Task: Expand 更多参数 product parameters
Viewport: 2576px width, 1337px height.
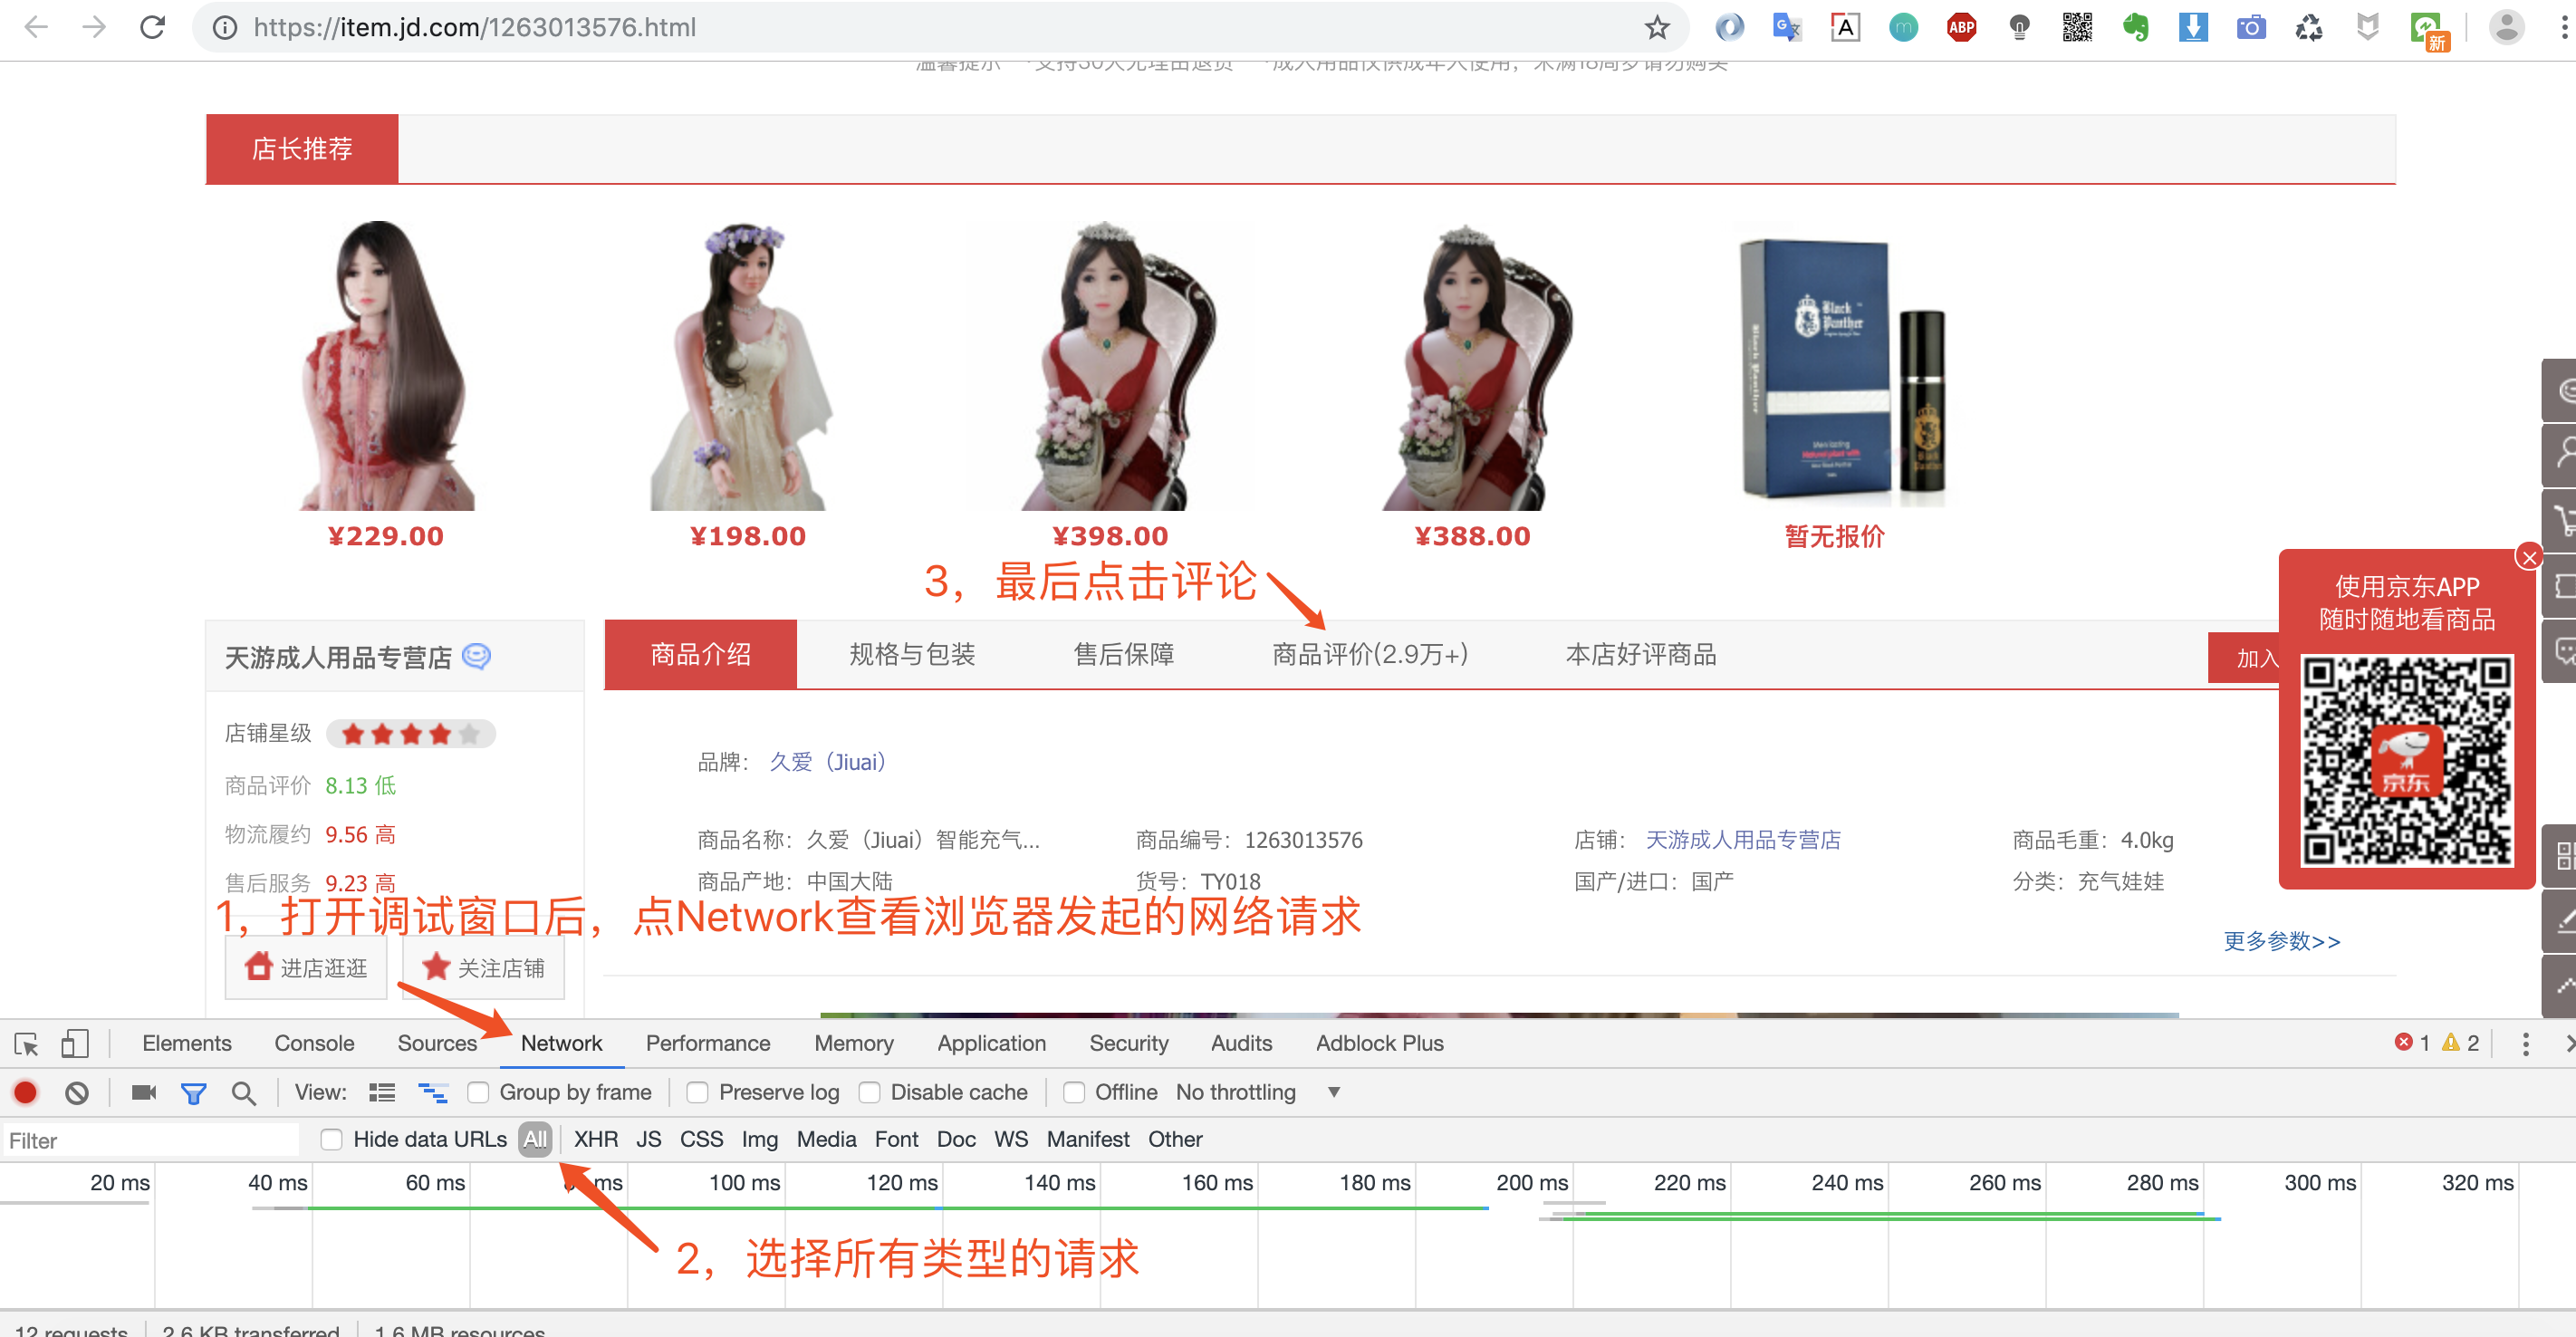Action: tap(2283, 941)
